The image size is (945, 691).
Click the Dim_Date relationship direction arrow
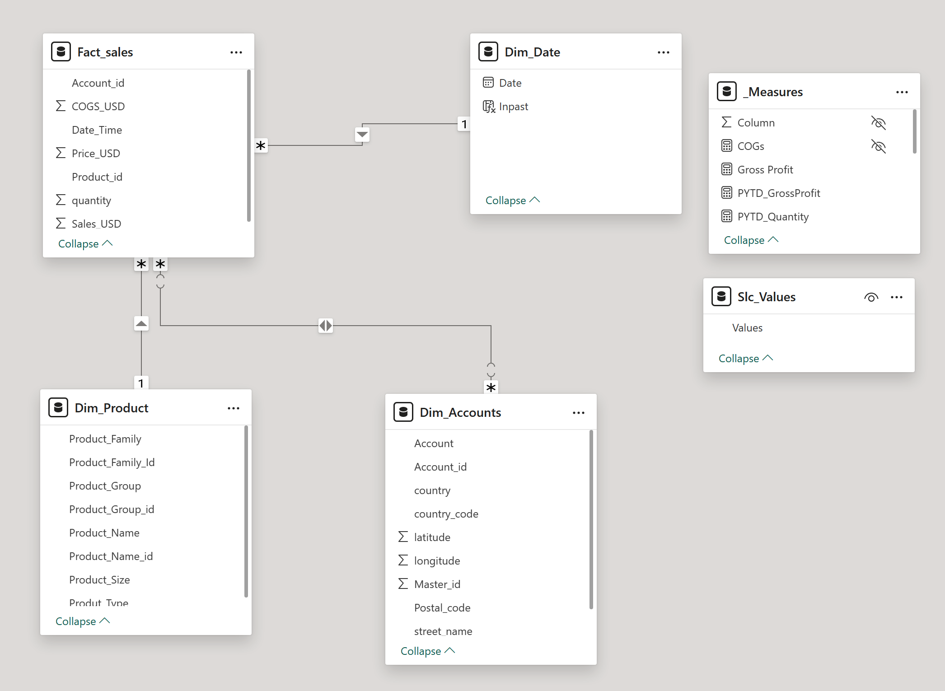(x=362, y=135)
